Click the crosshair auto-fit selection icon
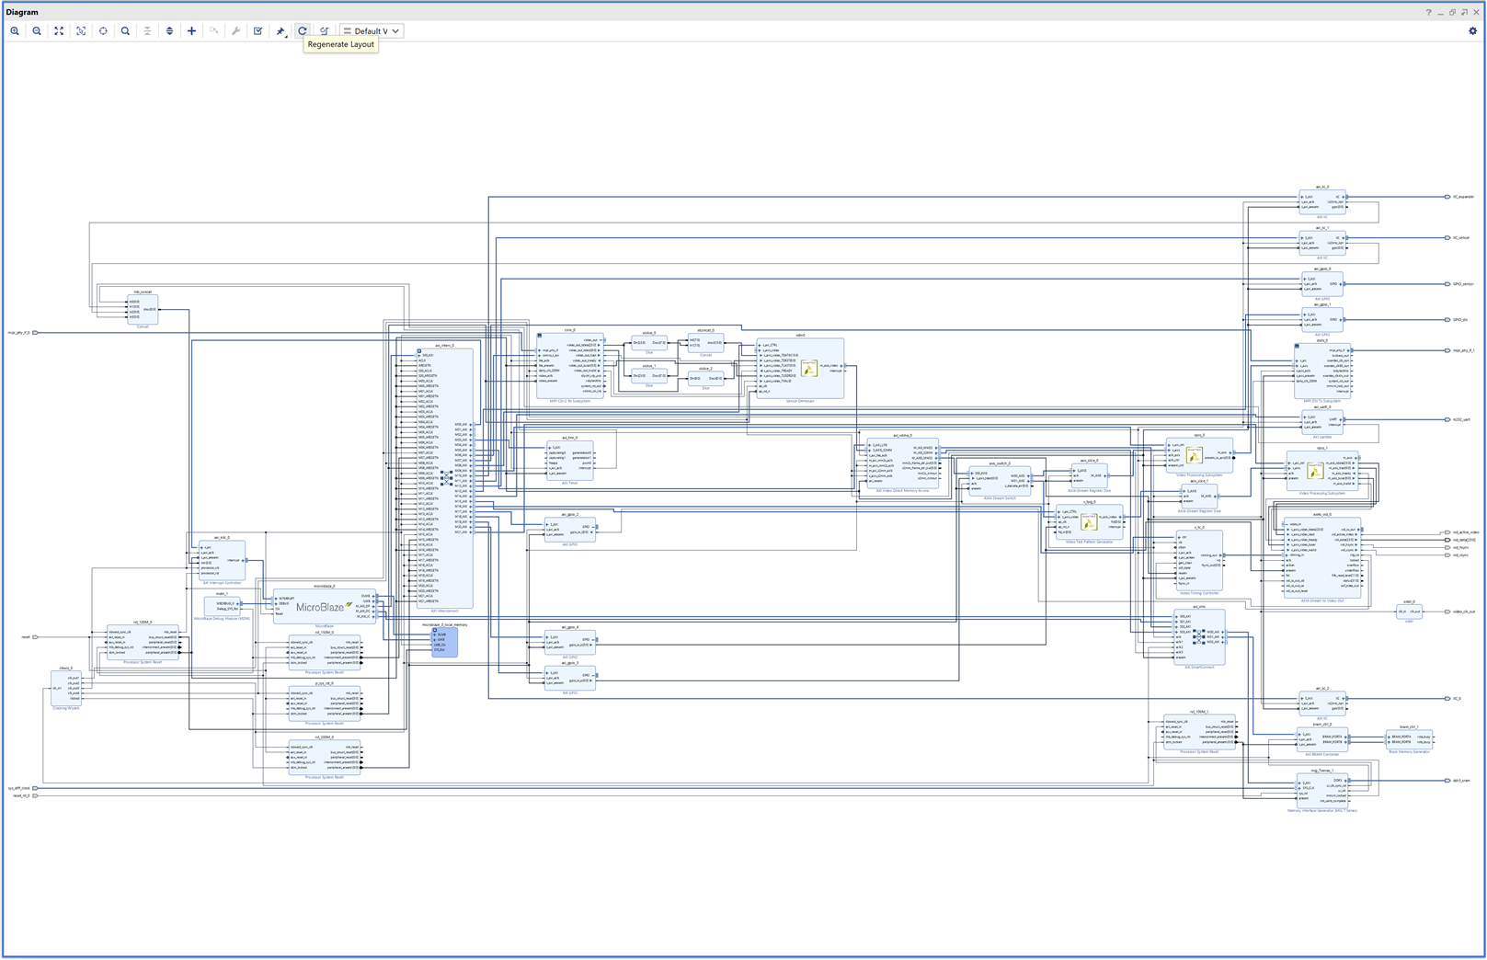 [x=103, y=31]
